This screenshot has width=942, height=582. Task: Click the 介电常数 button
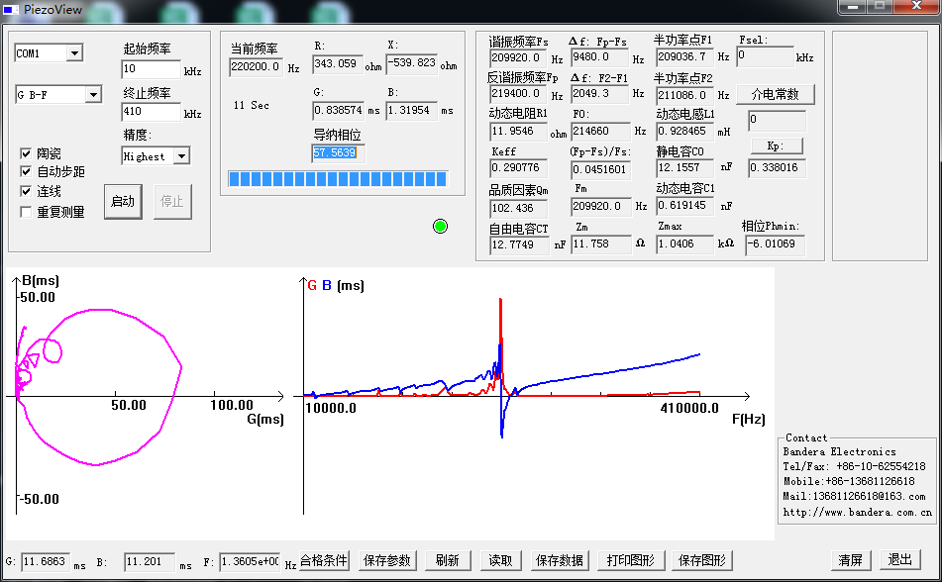pyautogui.click(x=776, y=94)
